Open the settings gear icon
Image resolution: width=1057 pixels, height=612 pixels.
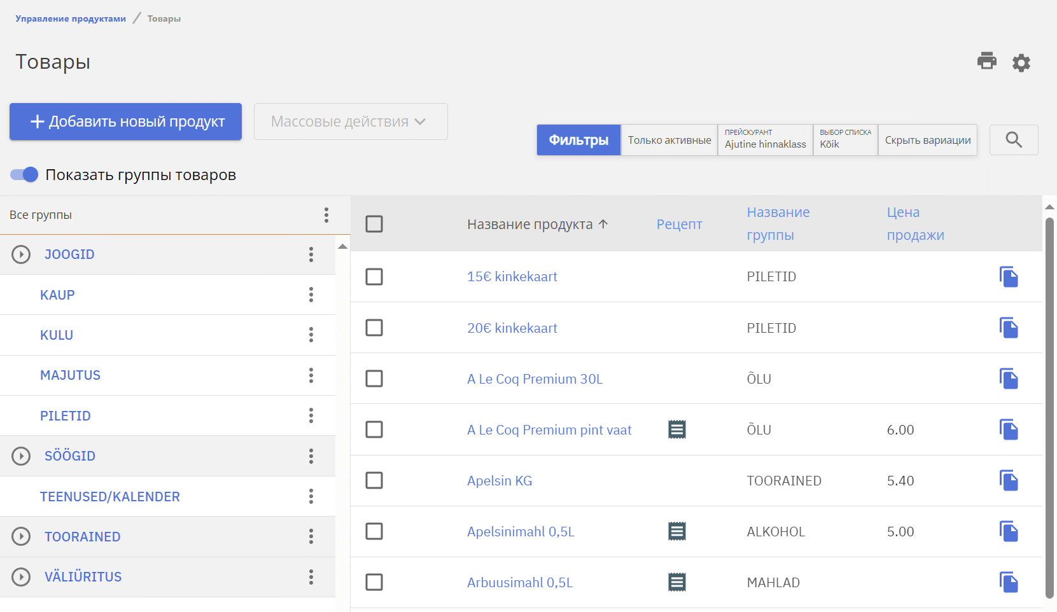(x=1021, y=62)
